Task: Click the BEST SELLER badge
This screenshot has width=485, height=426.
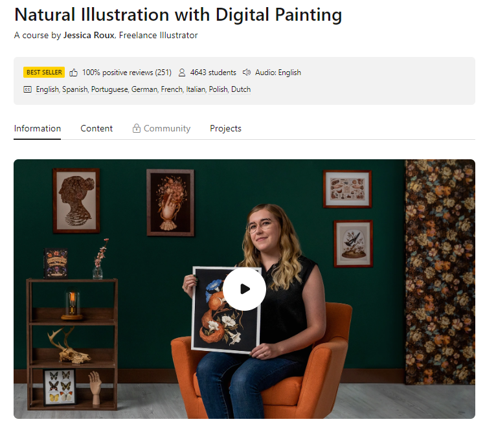Action: (x=44, y=73)
